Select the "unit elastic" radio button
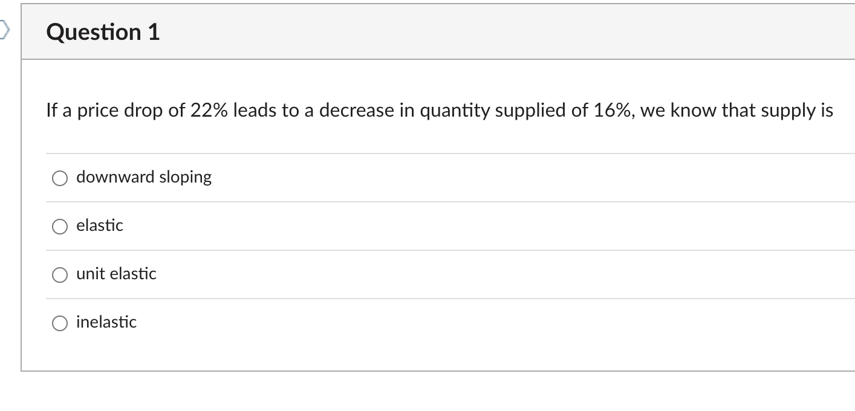 (60, 274)
